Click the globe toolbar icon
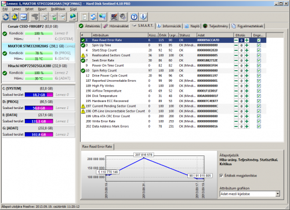The height and width of the screenshot is (210, 290). 73,17
